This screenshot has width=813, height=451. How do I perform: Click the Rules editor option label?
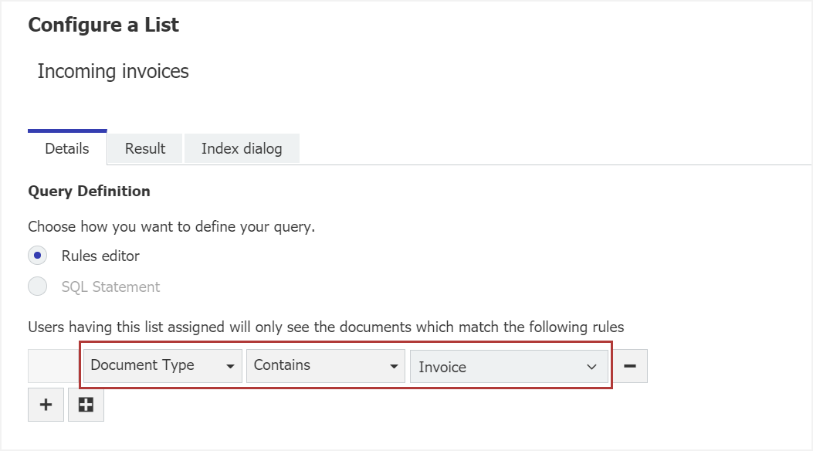[x=100, y=256]
